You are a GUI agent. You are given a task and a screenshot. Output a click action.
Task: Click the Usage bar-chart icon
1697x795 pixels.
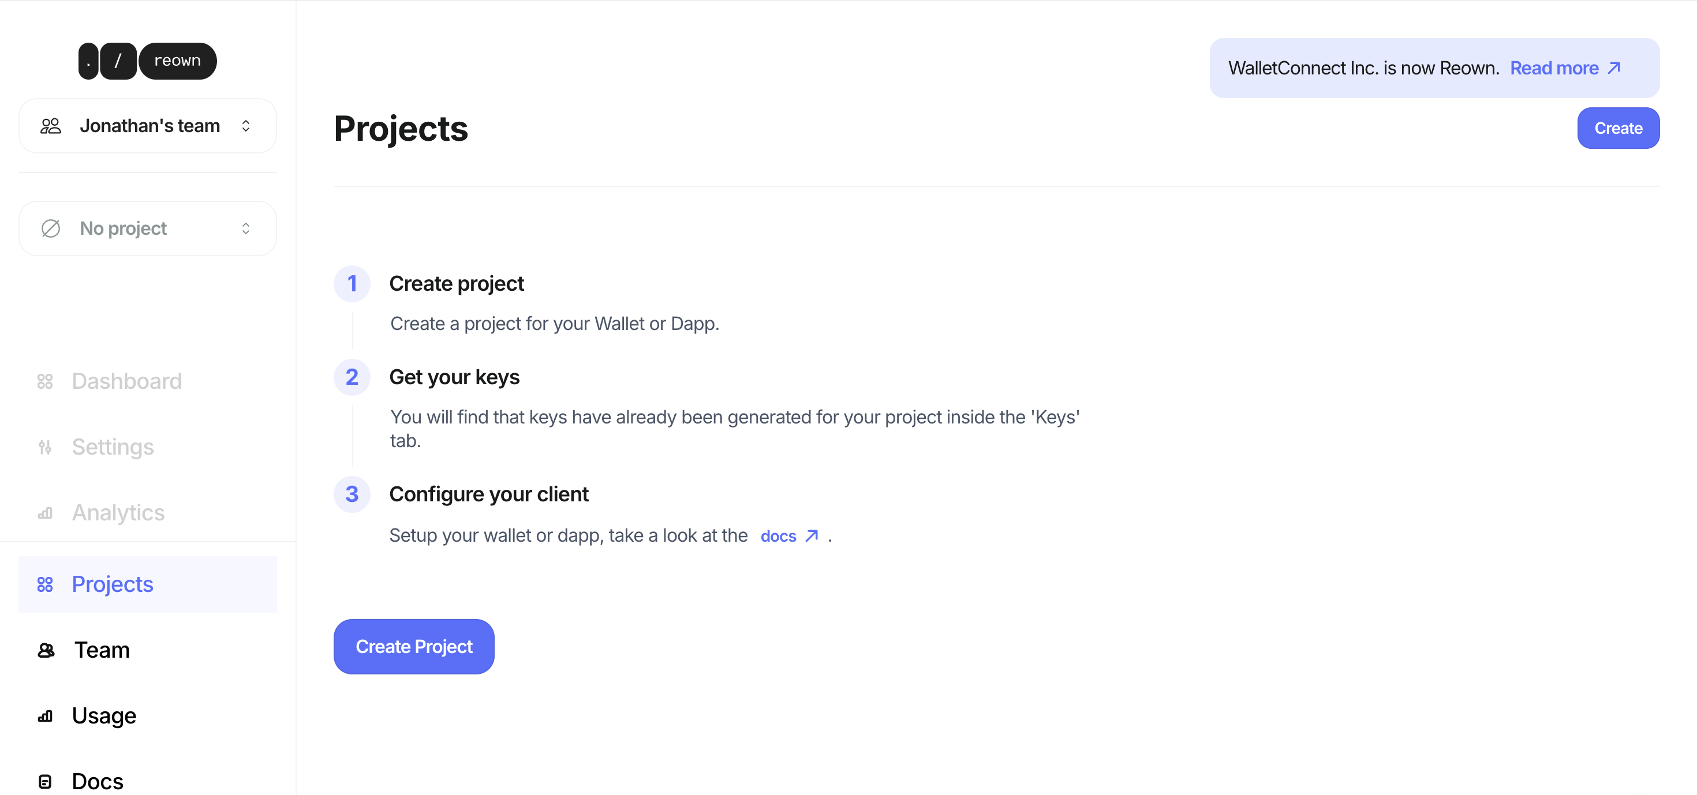click(45, 716)
